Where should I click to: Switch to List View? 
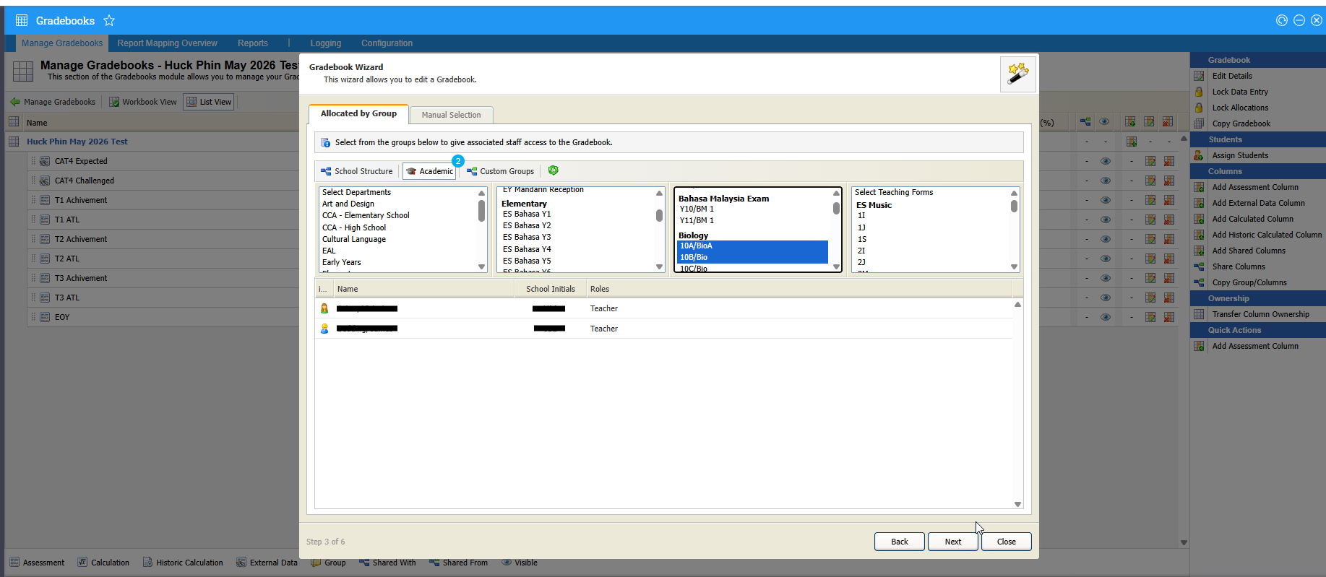(x=209, y=102)
